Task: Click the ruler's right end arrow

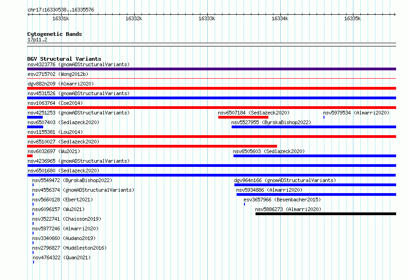Action: [x=395, y=14]
